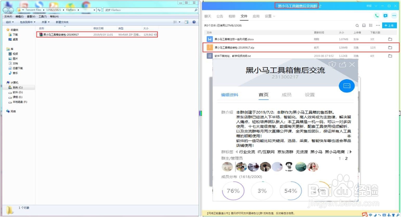Viewport: 401px width, 217px height.
Task: Click the 76% member distribution circle
Action: point(233,190)
